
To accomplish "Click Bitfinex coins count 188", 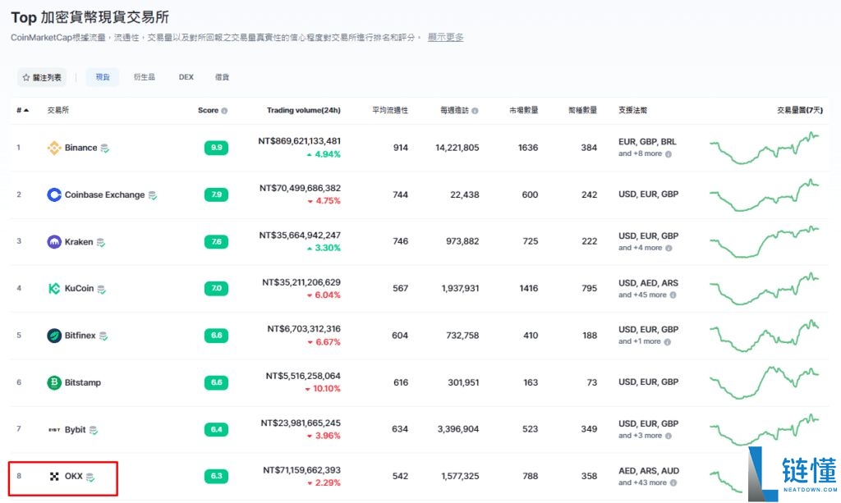I will (x=590, y=336).
